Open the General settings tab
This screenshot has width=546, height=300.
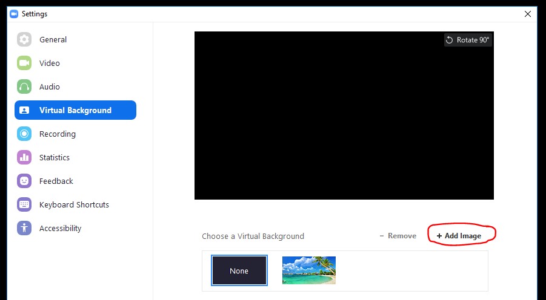pyautogui.click(x=75, y=39)
